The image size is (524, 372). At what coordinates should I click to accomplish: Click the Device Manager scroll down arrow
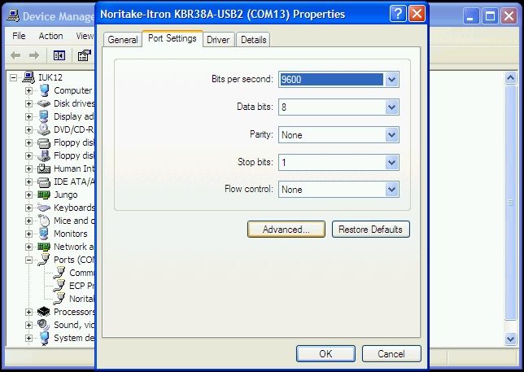(510, 339)
